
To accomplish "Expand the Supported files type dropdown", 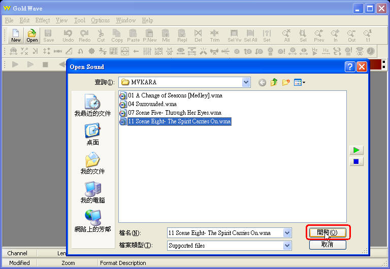I will coord(287,246).
